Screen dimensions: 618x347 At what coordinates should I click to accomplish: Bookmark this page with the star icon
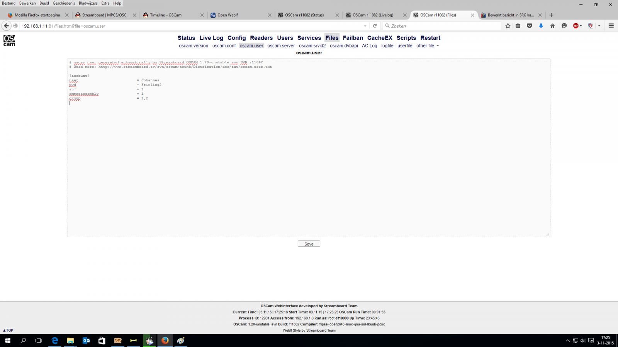pyautogui.click(x=508, y=26)
